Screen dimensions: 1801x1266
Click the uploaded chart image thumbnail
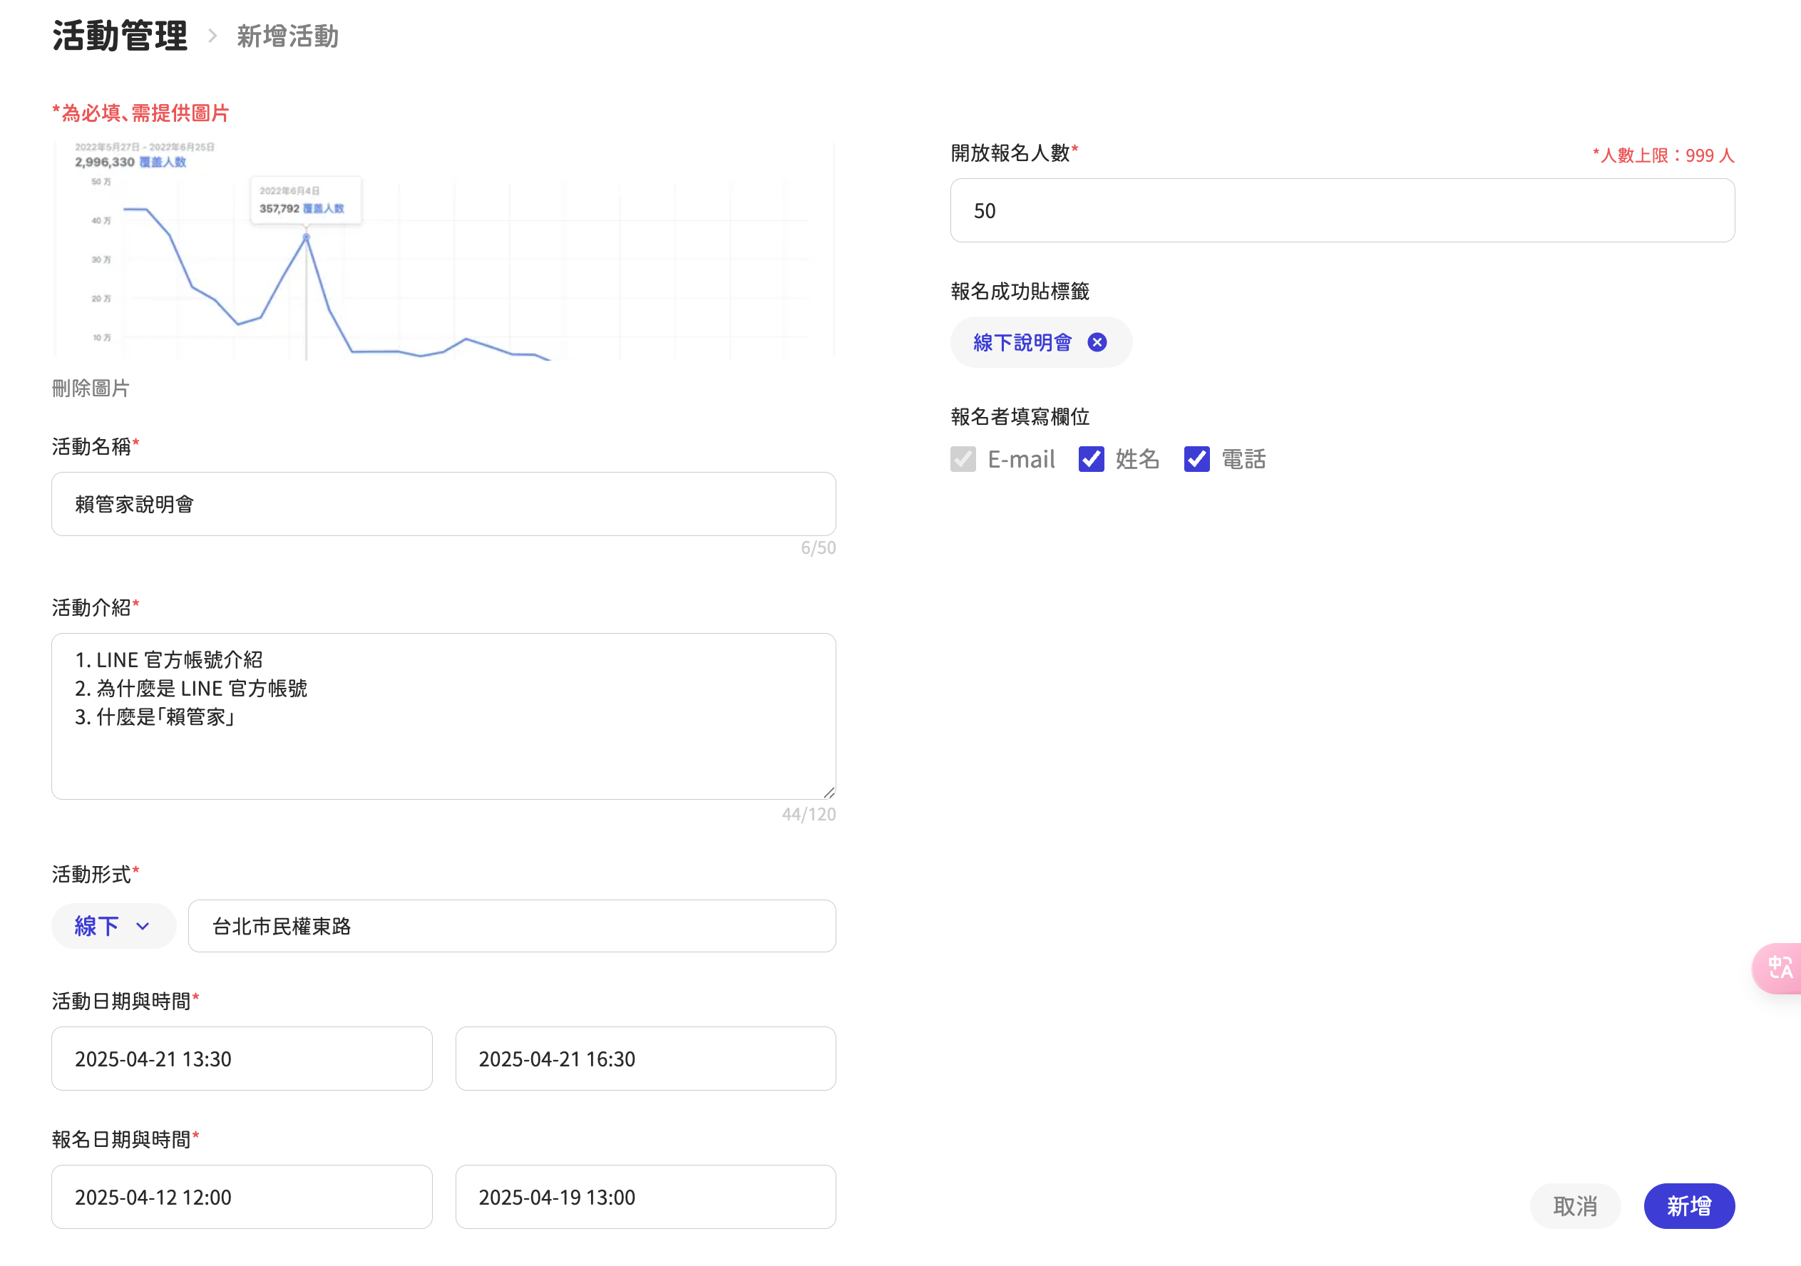tap(444, 250)
